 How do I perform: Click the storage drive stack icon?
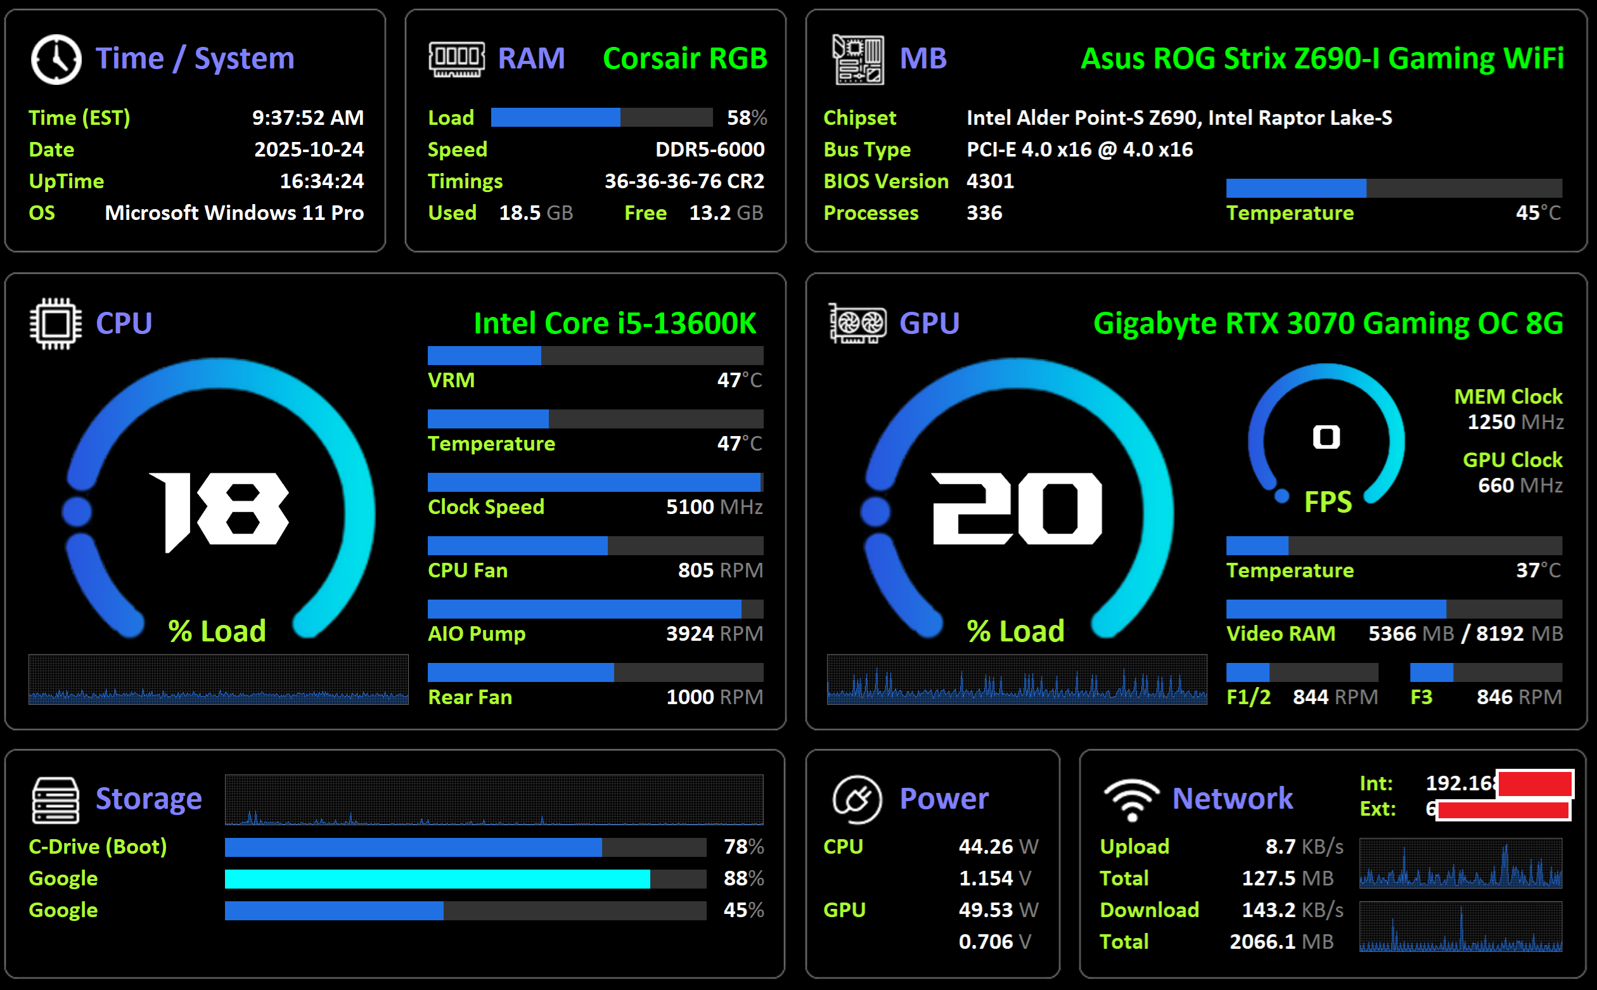tap(56, 799)
